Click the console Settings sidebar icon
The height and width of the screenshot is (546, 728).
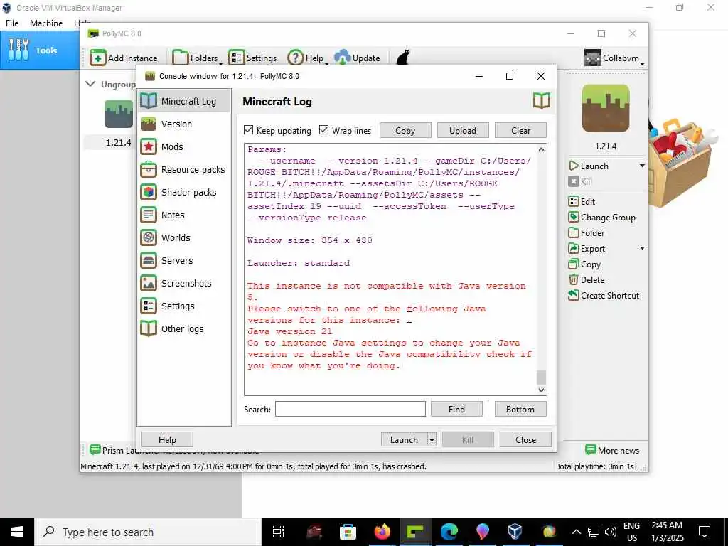(x=149, y=306)
